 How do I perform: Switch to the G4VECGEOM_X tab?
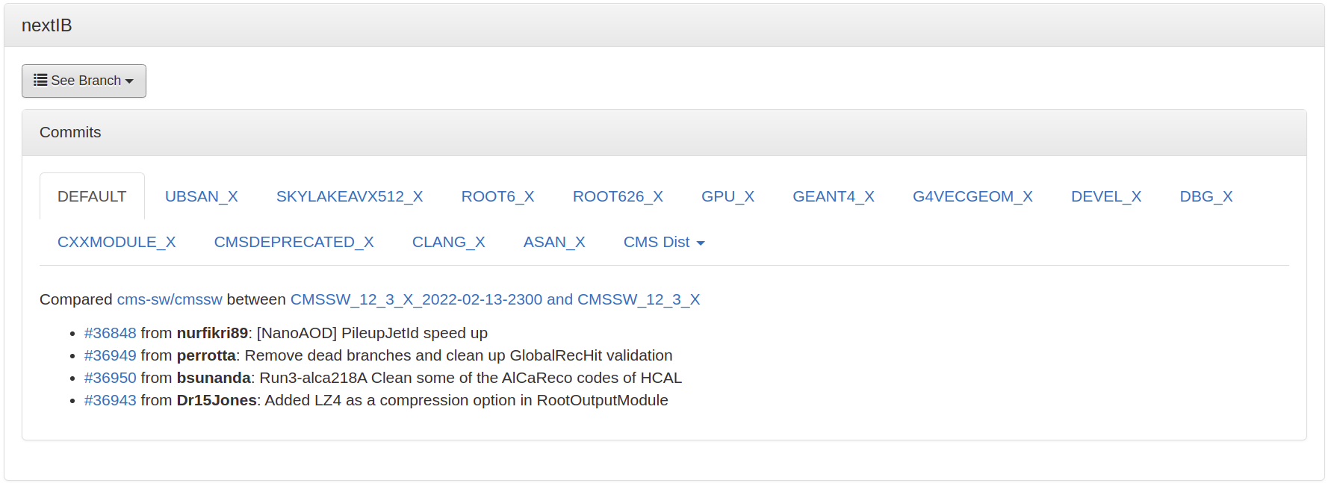972,196
